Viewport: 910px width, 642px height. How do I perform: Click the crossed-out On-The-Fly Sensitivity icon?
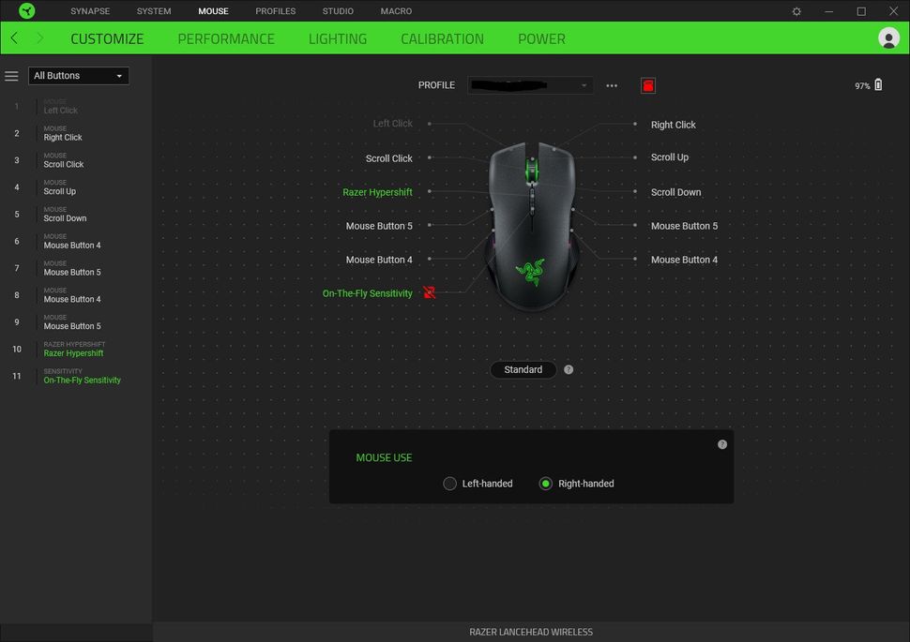coord(429,292)
